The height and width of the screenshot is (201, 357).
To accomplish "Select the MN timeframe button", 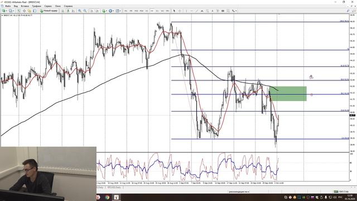I will 167,11.
